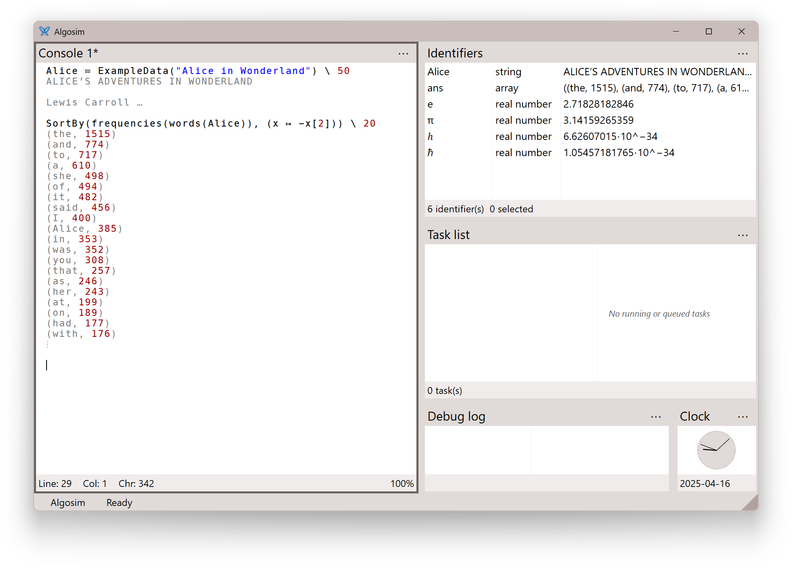This screenshot has width=792, height=567.
Task: Click the date 2025-04-16 under the clock
Action: (705, 483)
